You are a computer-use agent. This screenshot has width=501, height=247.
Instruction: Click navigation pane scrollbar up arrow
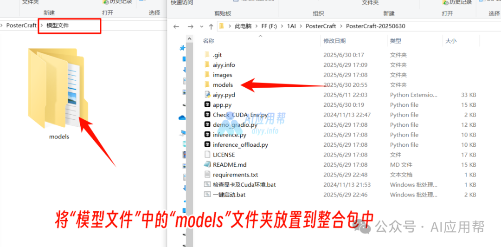click(189, 39)
